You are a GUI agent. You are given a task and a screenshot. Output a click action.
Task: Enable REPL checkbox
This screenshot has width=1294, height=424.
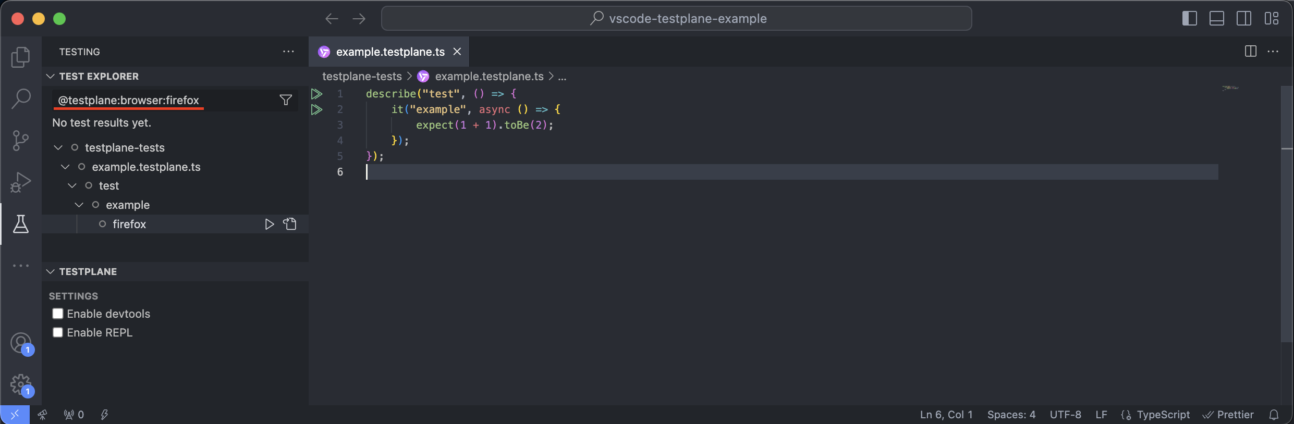click(x=58, y=332)
